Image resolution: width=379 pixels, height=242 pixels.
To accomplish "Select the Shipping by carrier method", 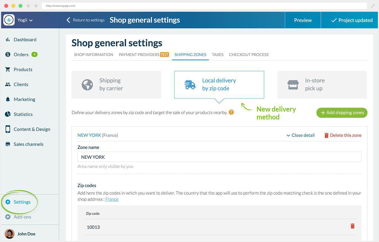I will pyautogui.click(x=116, y=84).
